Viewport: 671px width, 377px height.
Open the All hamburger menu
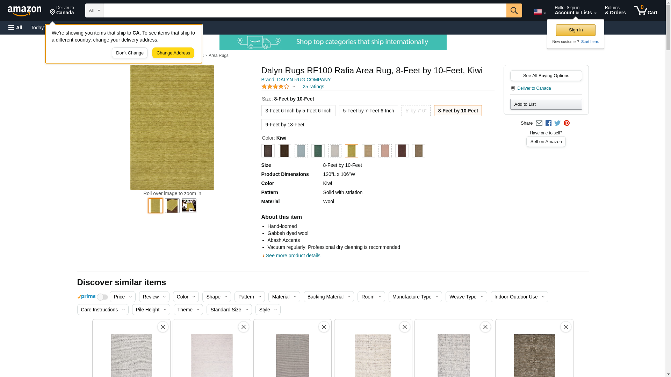pos(15,28)
